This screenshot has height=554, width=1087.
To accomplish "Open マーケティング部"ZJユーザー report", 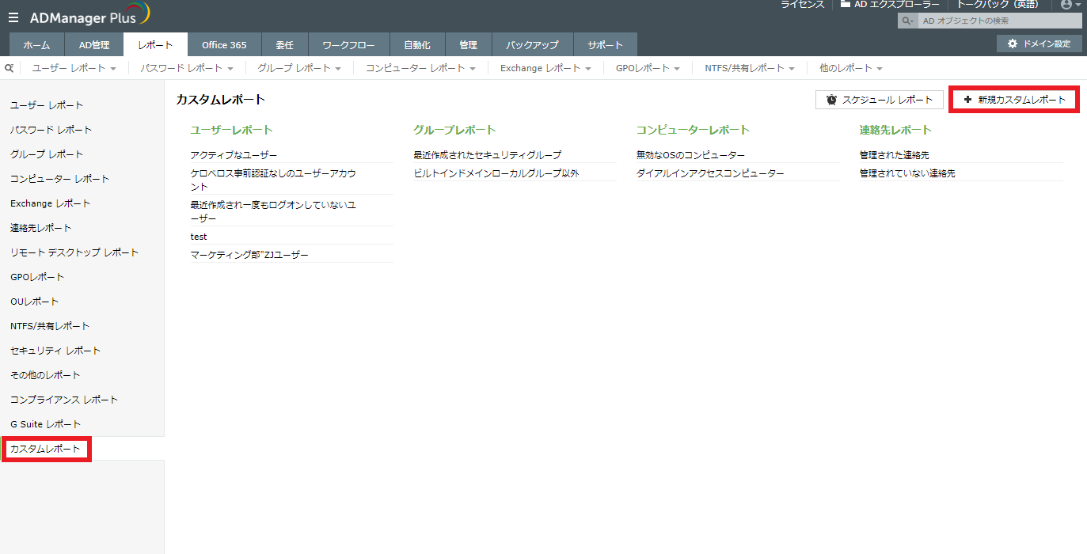I will tap(249, 255).
